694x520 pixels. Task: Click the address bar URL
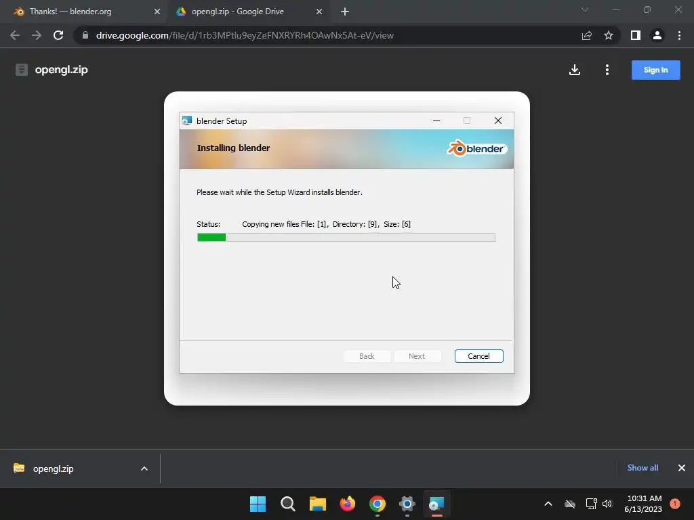245,35
